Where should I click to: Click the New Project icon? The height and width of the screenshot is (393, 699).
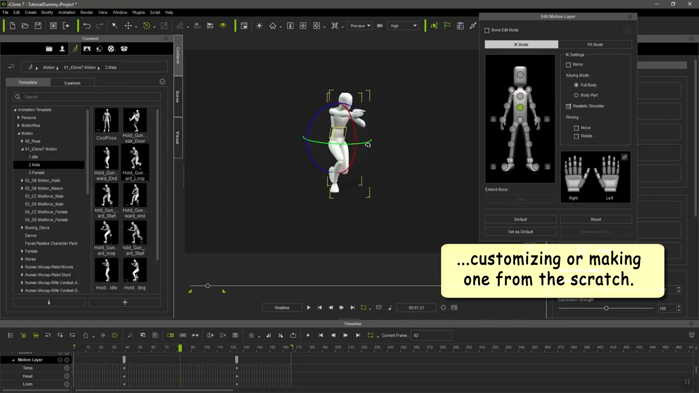tap(12, 26)
